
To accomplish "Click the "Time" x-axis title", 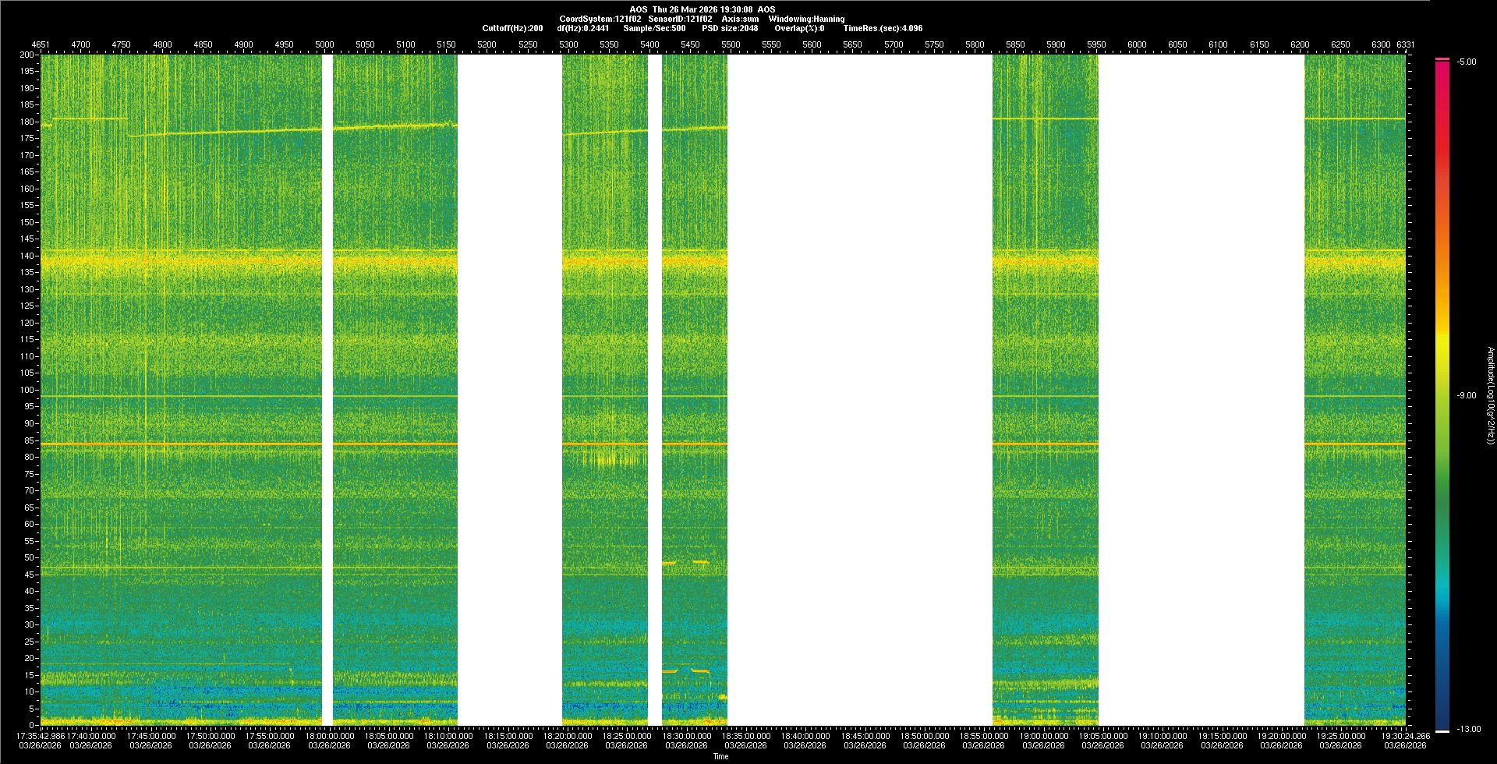I will click(720, 756).
